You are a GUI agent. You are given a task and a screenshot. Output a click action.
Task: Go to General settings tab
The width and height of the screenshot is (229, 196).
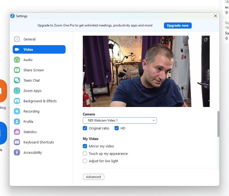[x=39, y=39]
